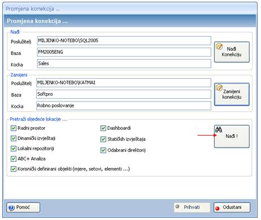Uncheck the Radni prostor checkbox
This screenshot has width=261, height=220.
tap(14, 128)
